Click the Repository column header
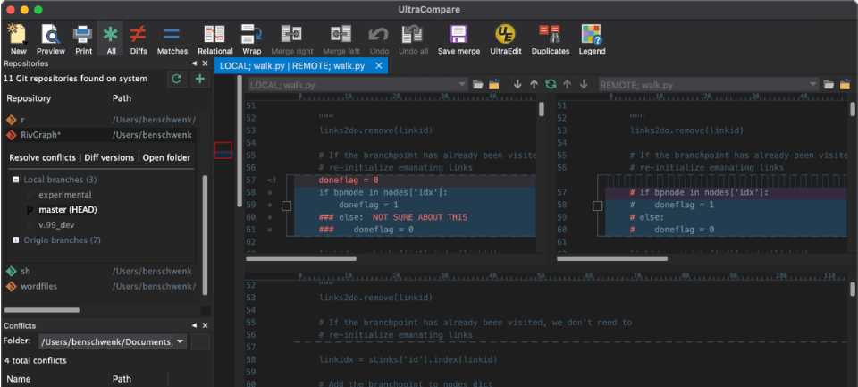 [x=29, y=98]
